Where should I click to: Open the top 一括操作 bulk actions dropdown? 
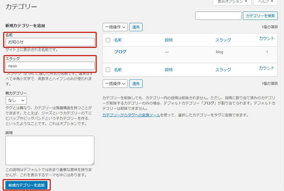(115, 27)
